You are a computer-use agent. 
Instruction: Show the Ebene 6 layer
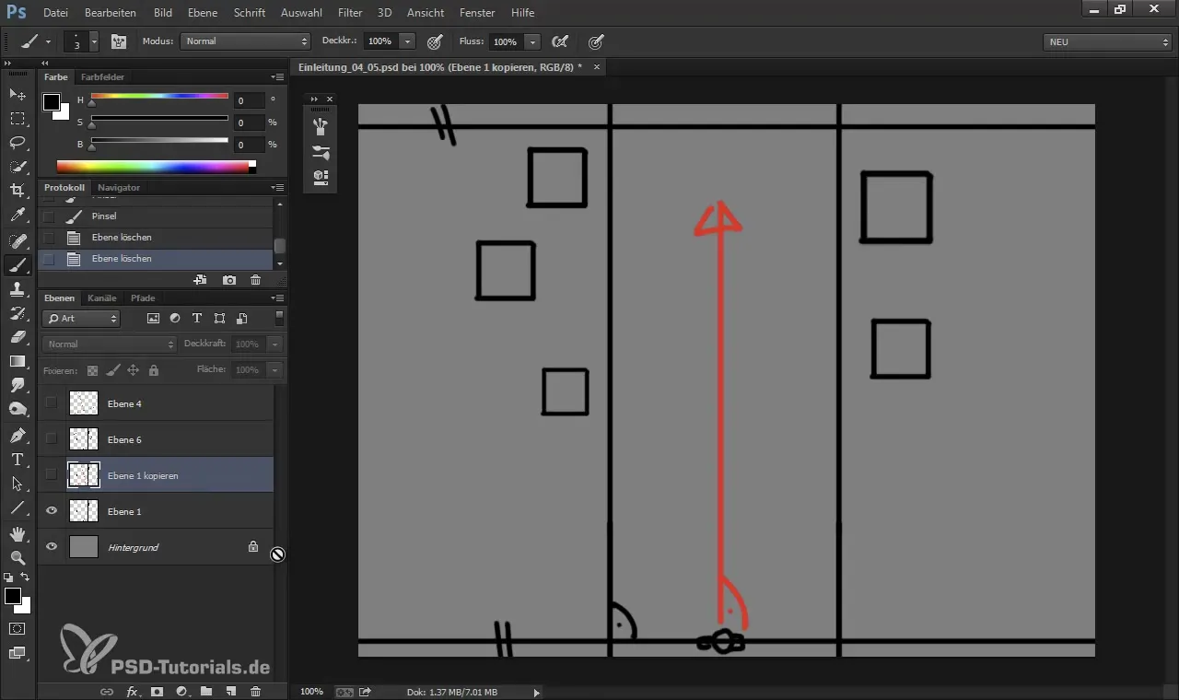coord(52,439)
